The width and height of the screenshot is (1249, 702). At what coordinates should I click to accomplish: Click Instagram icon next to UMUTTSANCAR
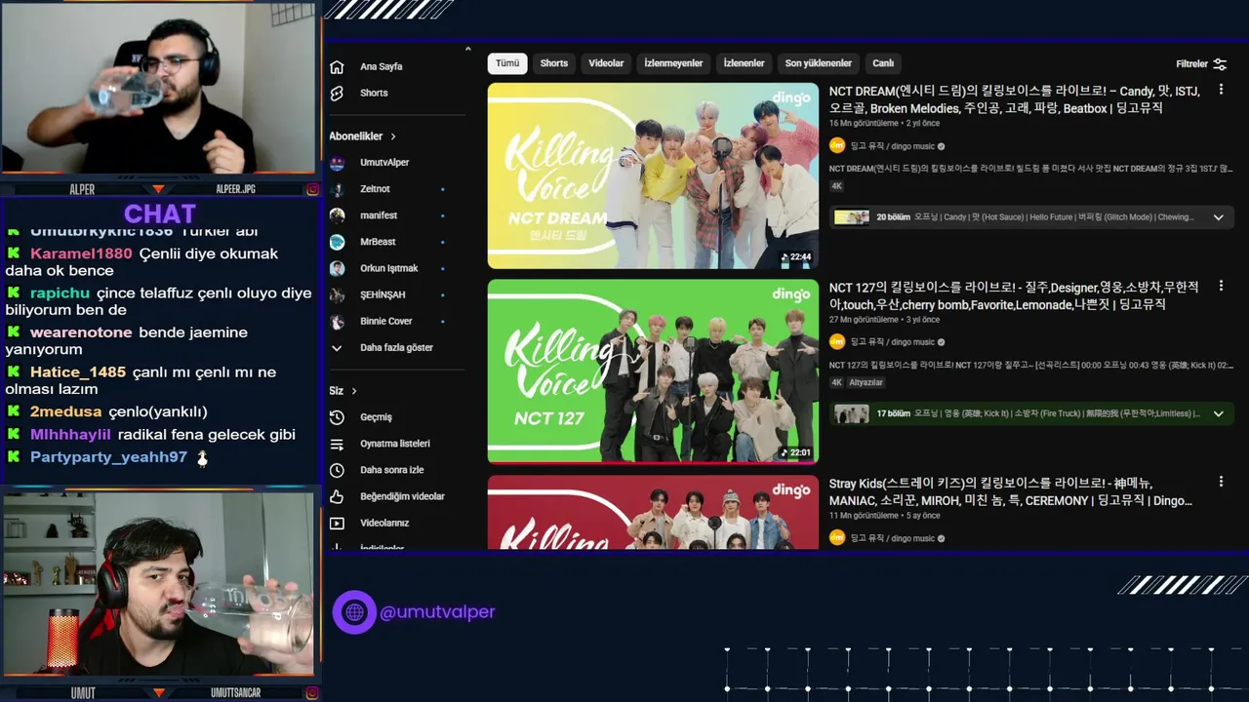(312, 693)
